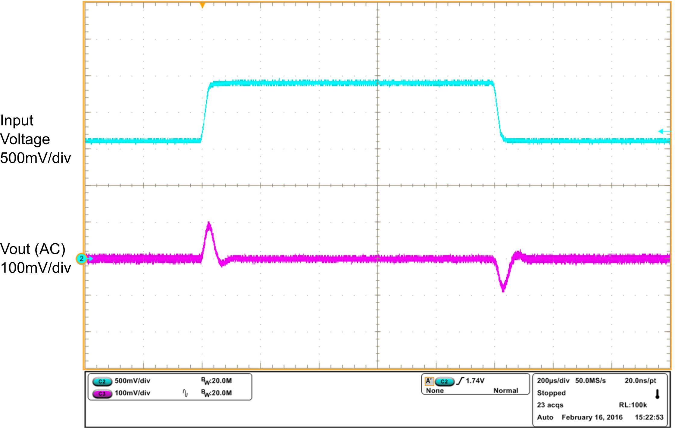Image resolution: width=675 pixels, height=428 pixels.
Task: Switch acquisition mode from Auto
Action: (x=545, y=417)
